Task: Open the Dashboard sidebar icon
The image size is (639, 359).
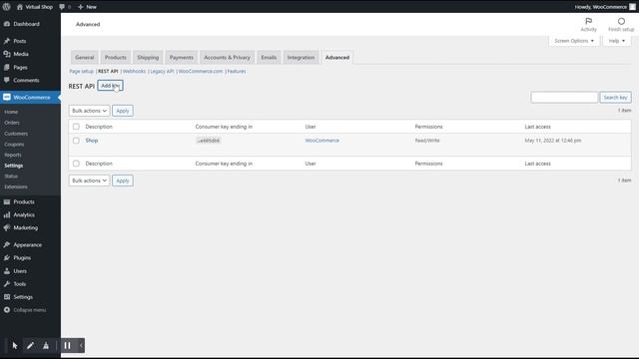Action: [x=7, y=24]
